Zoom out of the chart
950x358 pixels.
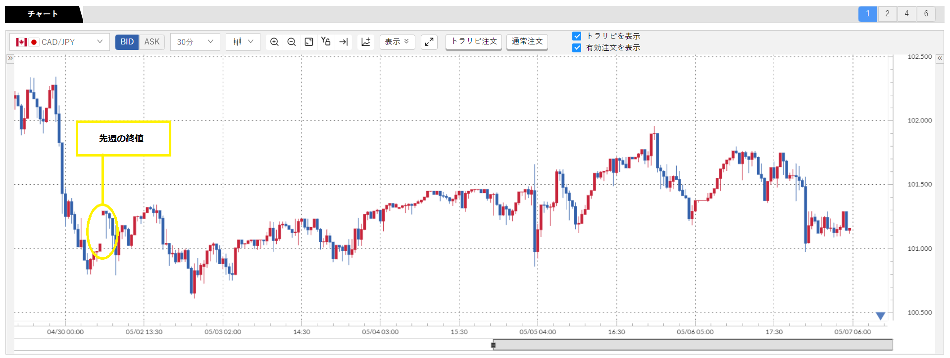[292, 42]
